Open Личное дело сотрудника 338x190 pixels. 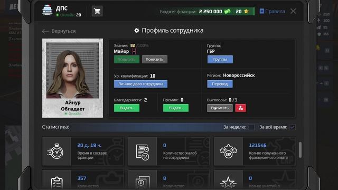coord(141,84)
